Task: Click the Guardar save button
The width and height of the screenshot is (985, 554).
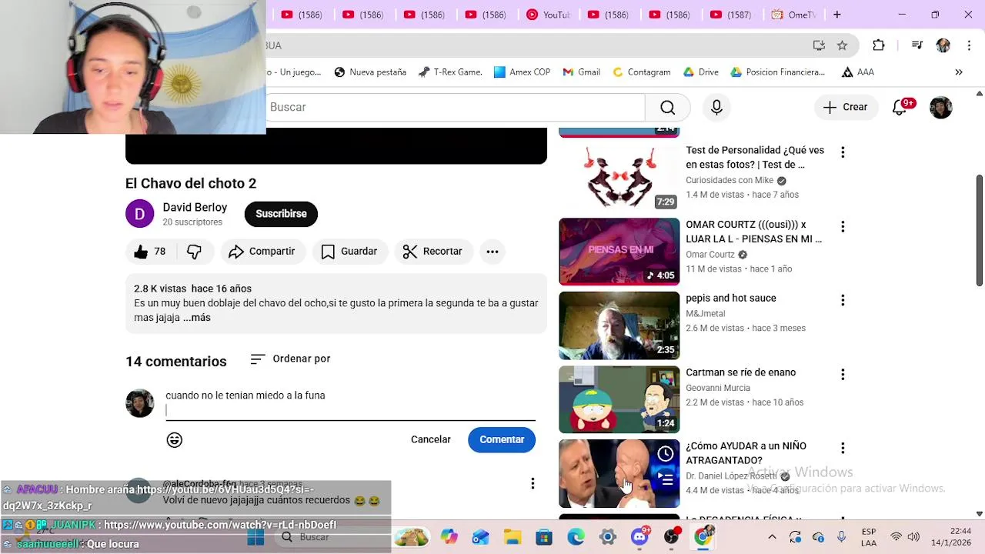Action: [349, 252]
